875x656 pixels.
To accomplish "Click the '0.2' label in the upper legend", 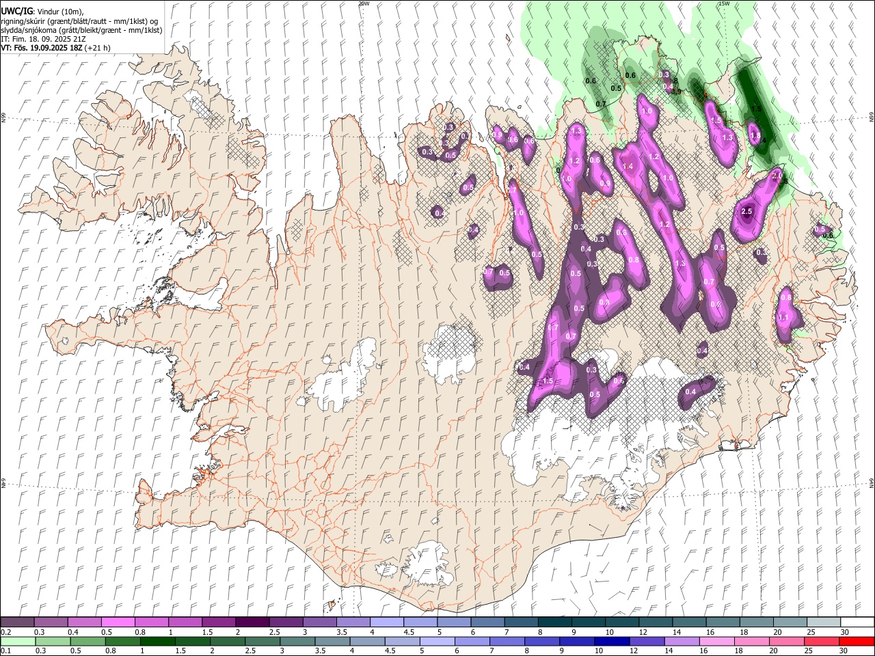I will pyautogui.click(x=5, y=632).
